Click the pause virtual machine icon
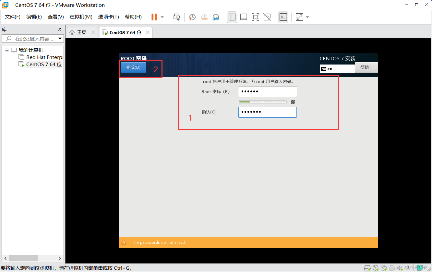Screen dimensions: 432x272 coord(154,17)
